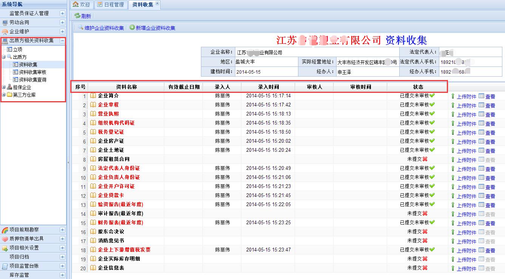This screenshot has width=505, height=279.
Task: Click the magnifier icon beside 维护企业资料收集
Action: click(x=80, y=28)
